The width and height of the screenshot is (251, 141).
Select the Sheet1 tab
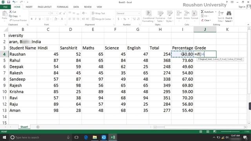coord(24,127)
